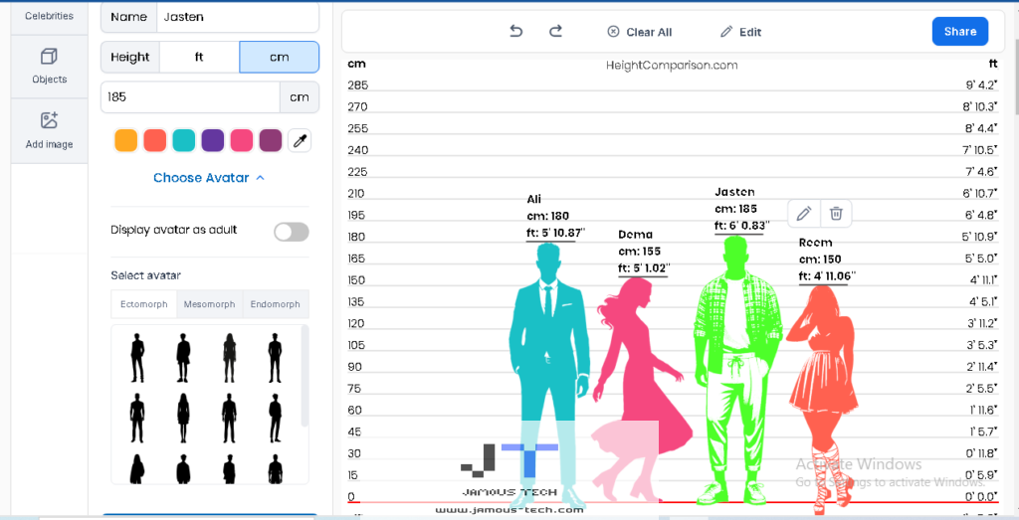Image resolution: width=1019 pixels, height=520 pixels.
Task: Click the 6' 10.7" ft scale label
Action: point(981,194)
